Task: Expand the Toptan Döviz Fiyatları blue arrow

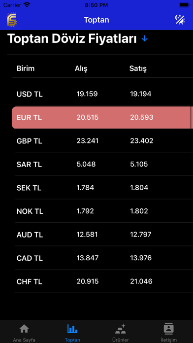Action: pos(144,39)
